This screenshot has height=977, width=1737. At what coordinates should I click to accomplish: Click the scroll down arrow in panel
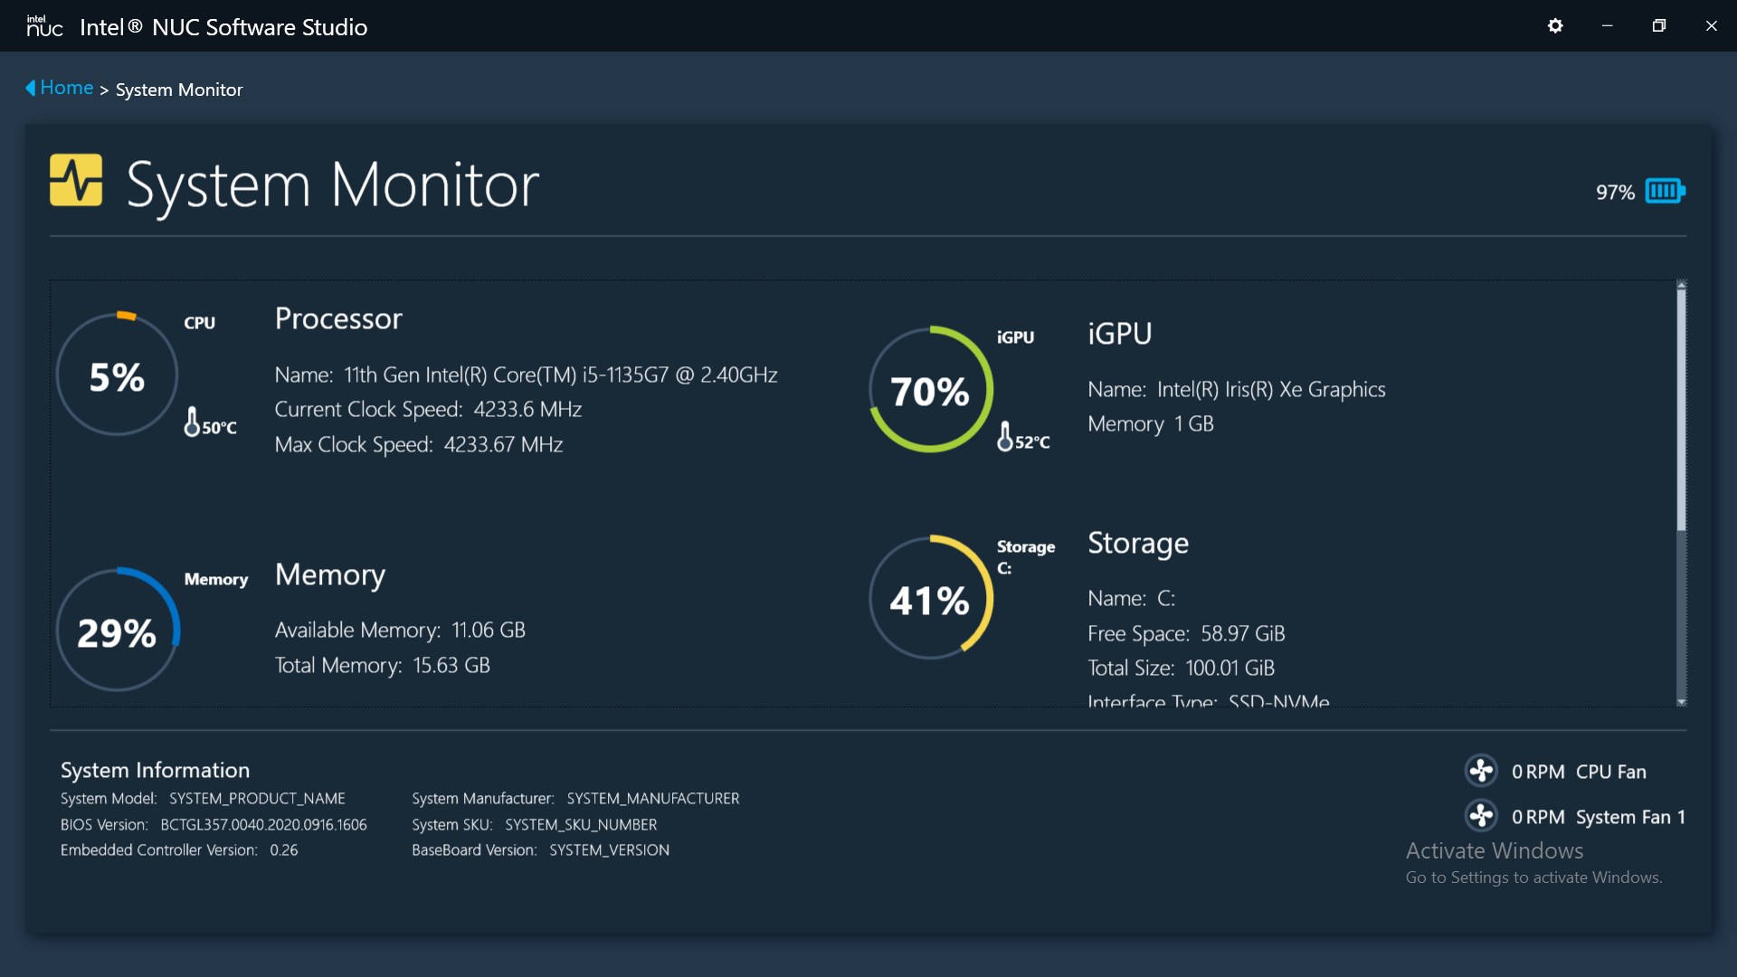click(x=1681, y=701)
